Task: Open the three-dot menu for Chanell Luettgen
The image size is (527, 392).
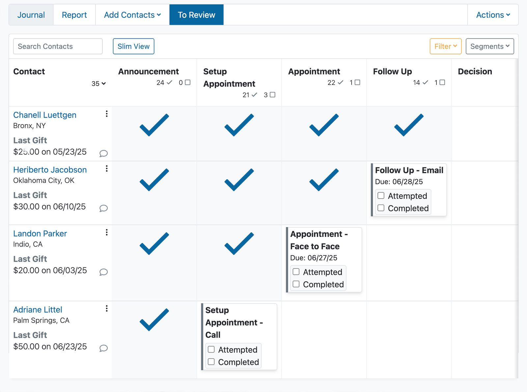Action: tap(106, 114)
